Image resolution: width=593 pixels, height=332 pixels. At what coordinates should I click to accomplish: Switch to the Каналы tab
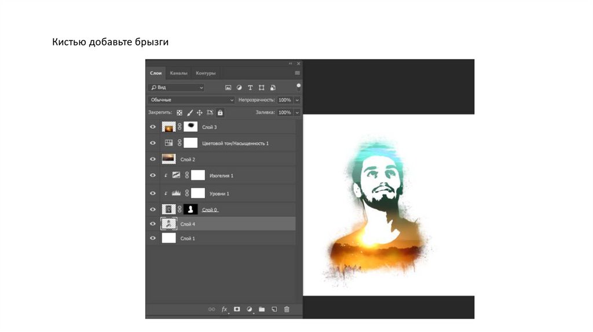click(x=179, y=73)
